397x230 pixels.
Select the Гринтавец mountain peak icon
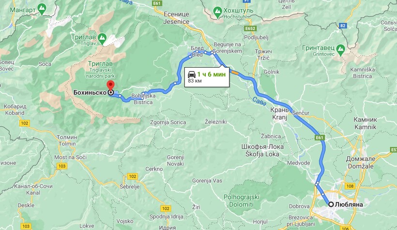click(340, 49)
